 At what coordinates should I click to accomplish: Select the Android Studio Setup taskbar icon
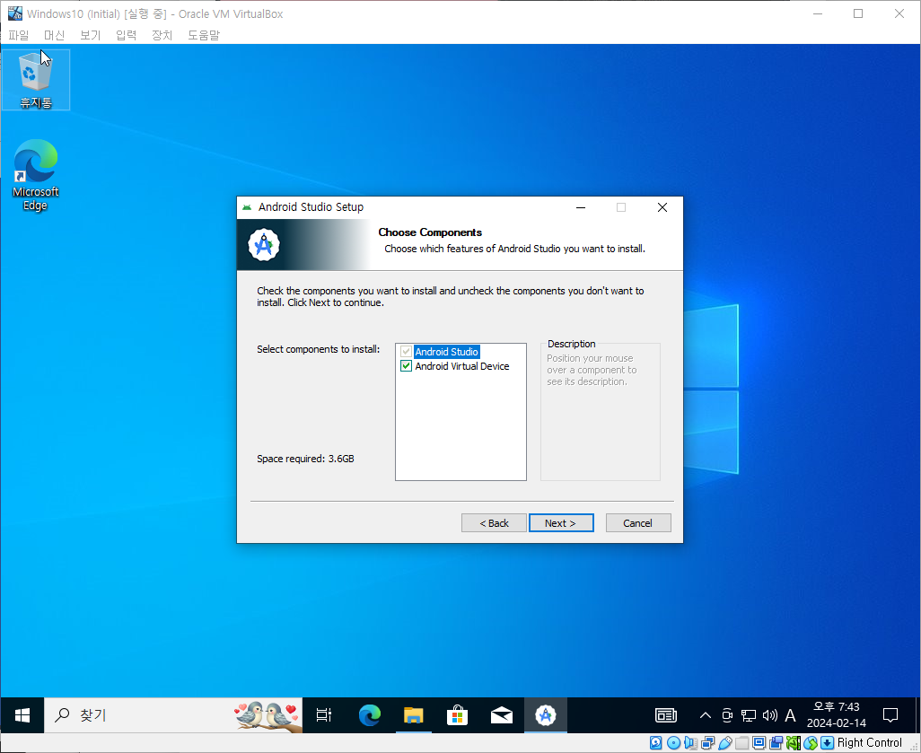[546, 714]
